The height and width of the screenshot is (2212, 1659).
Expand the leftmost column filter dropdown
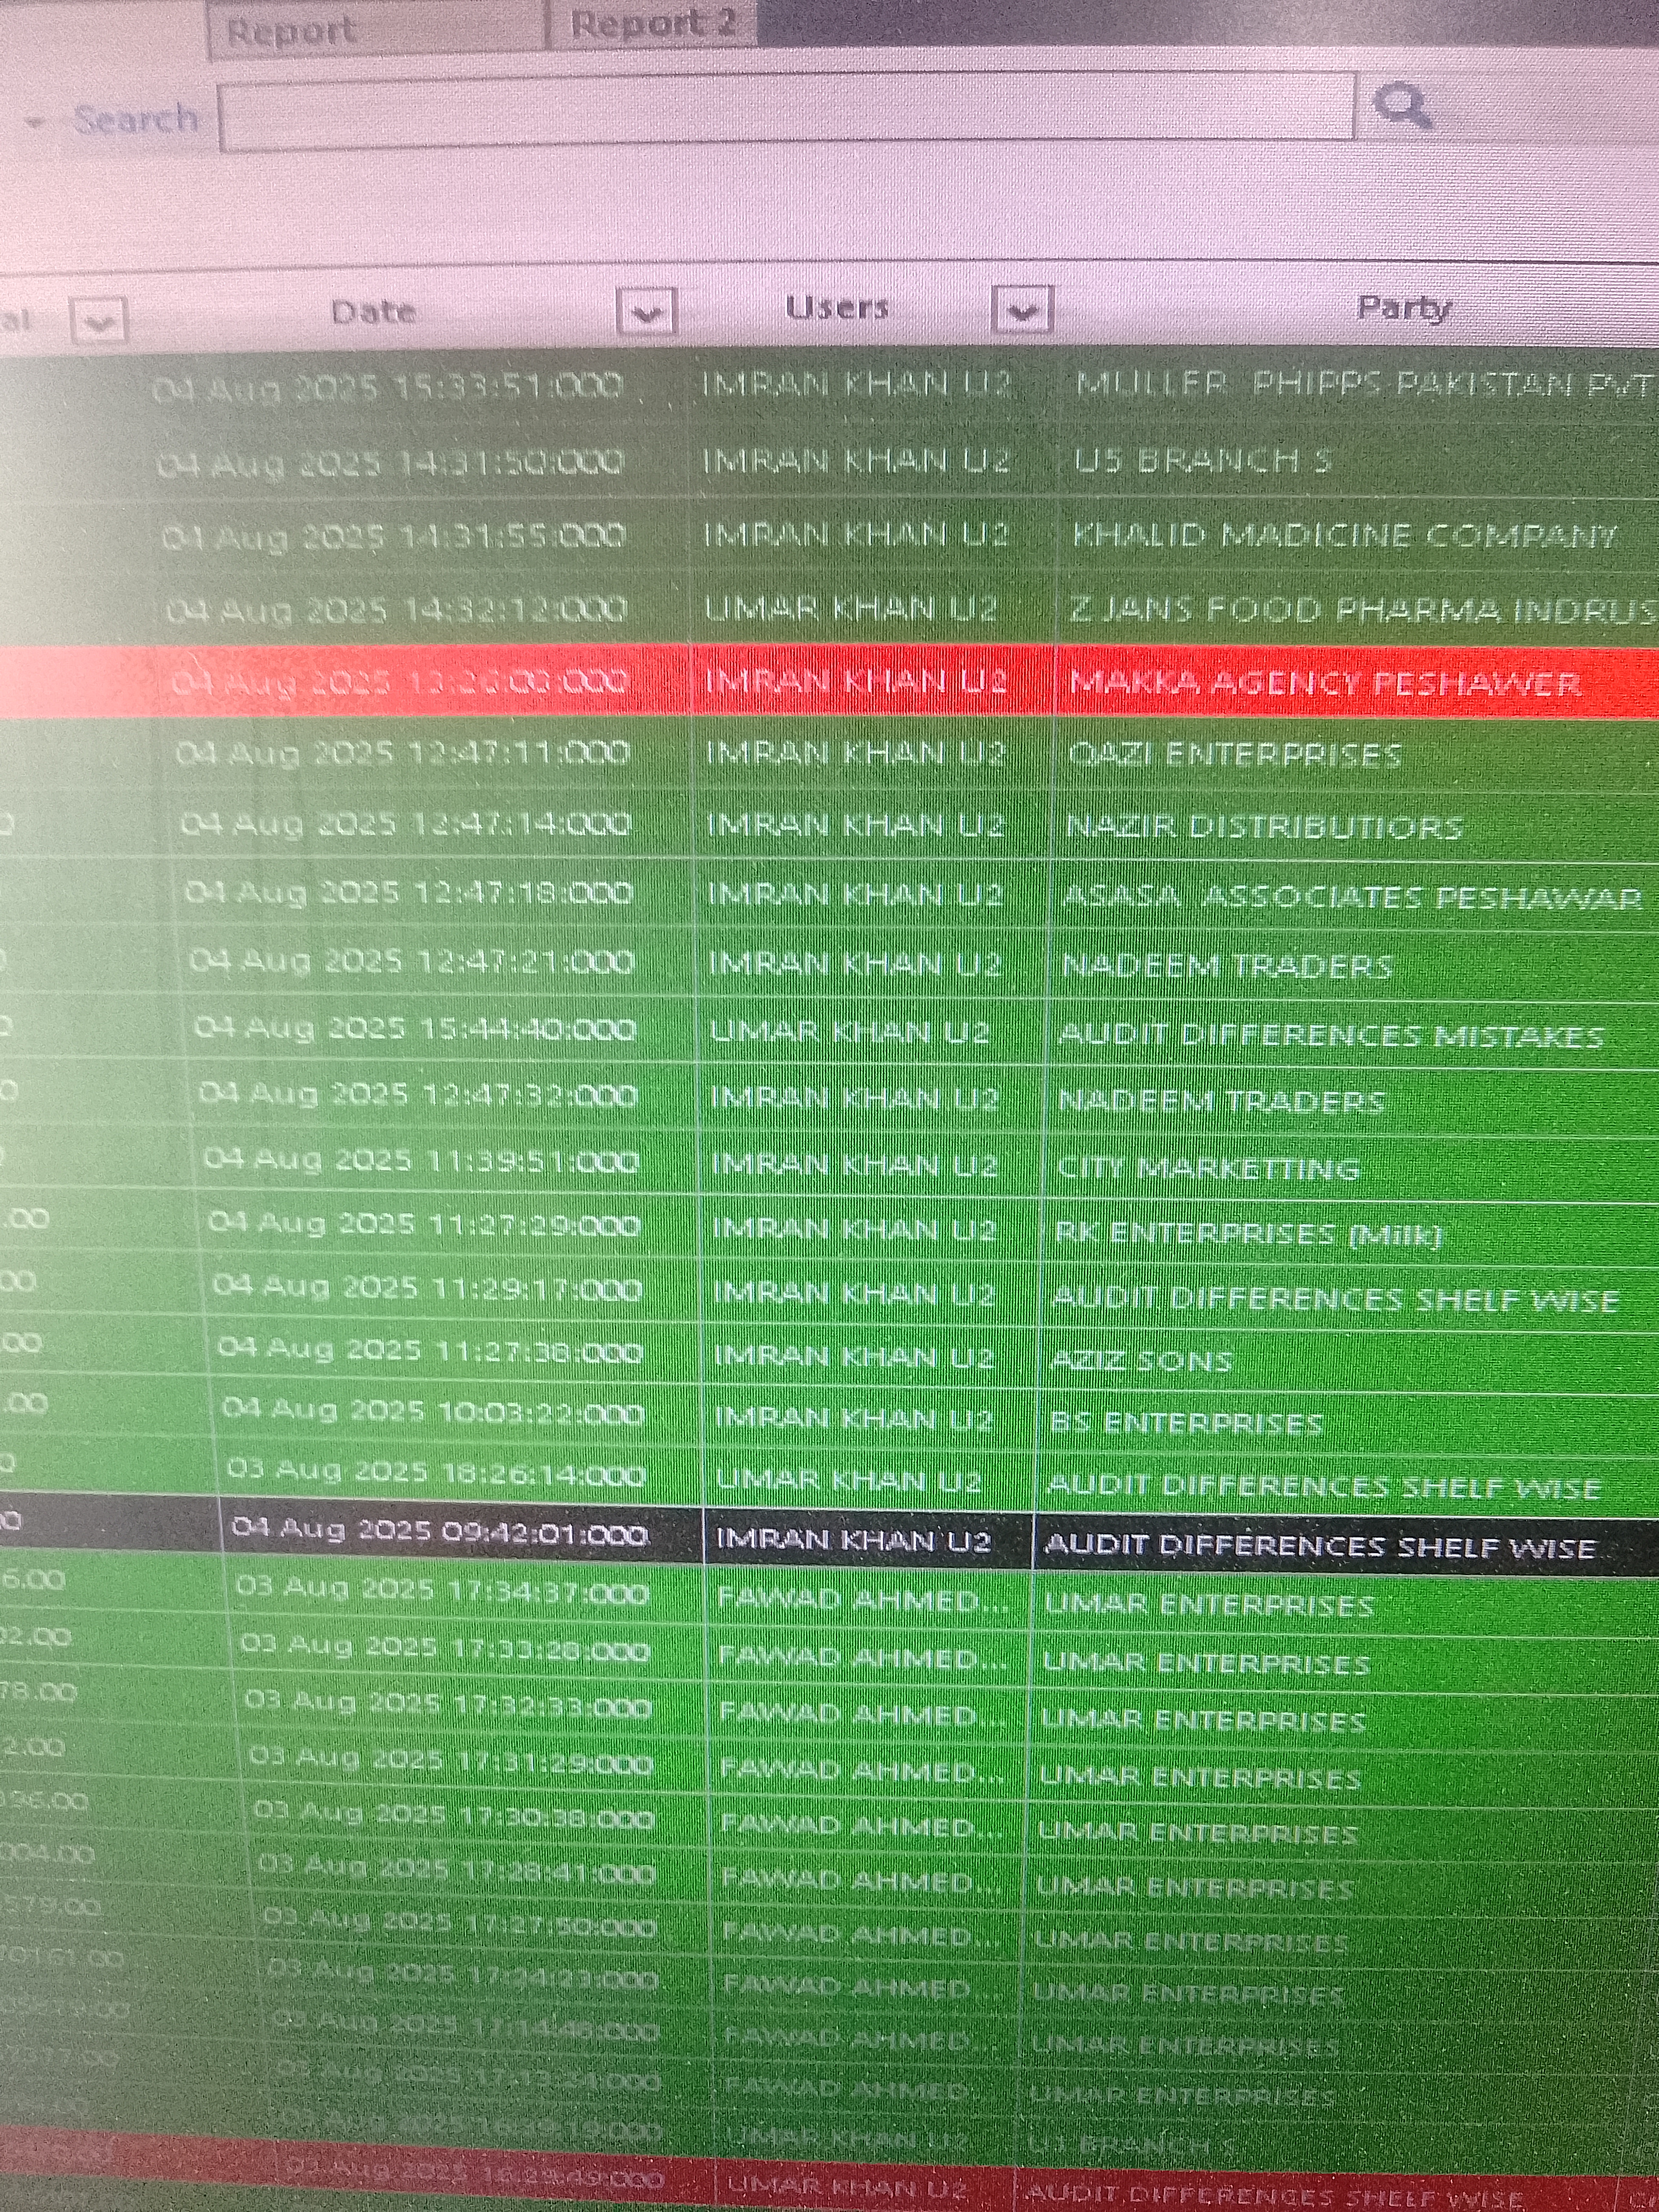pyautogui.click(x=98, y=322)
